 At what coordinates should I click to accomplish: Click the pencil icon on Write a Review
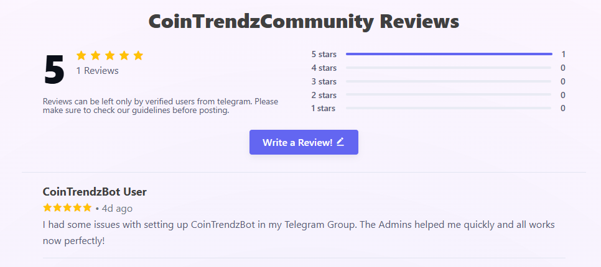click(340, 142)
